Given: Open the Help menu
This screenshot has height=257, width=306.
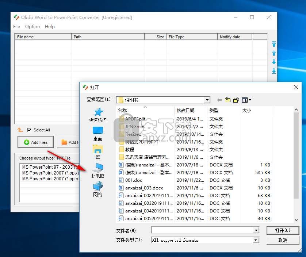Looking at the screenshot, I should (50, 27).
